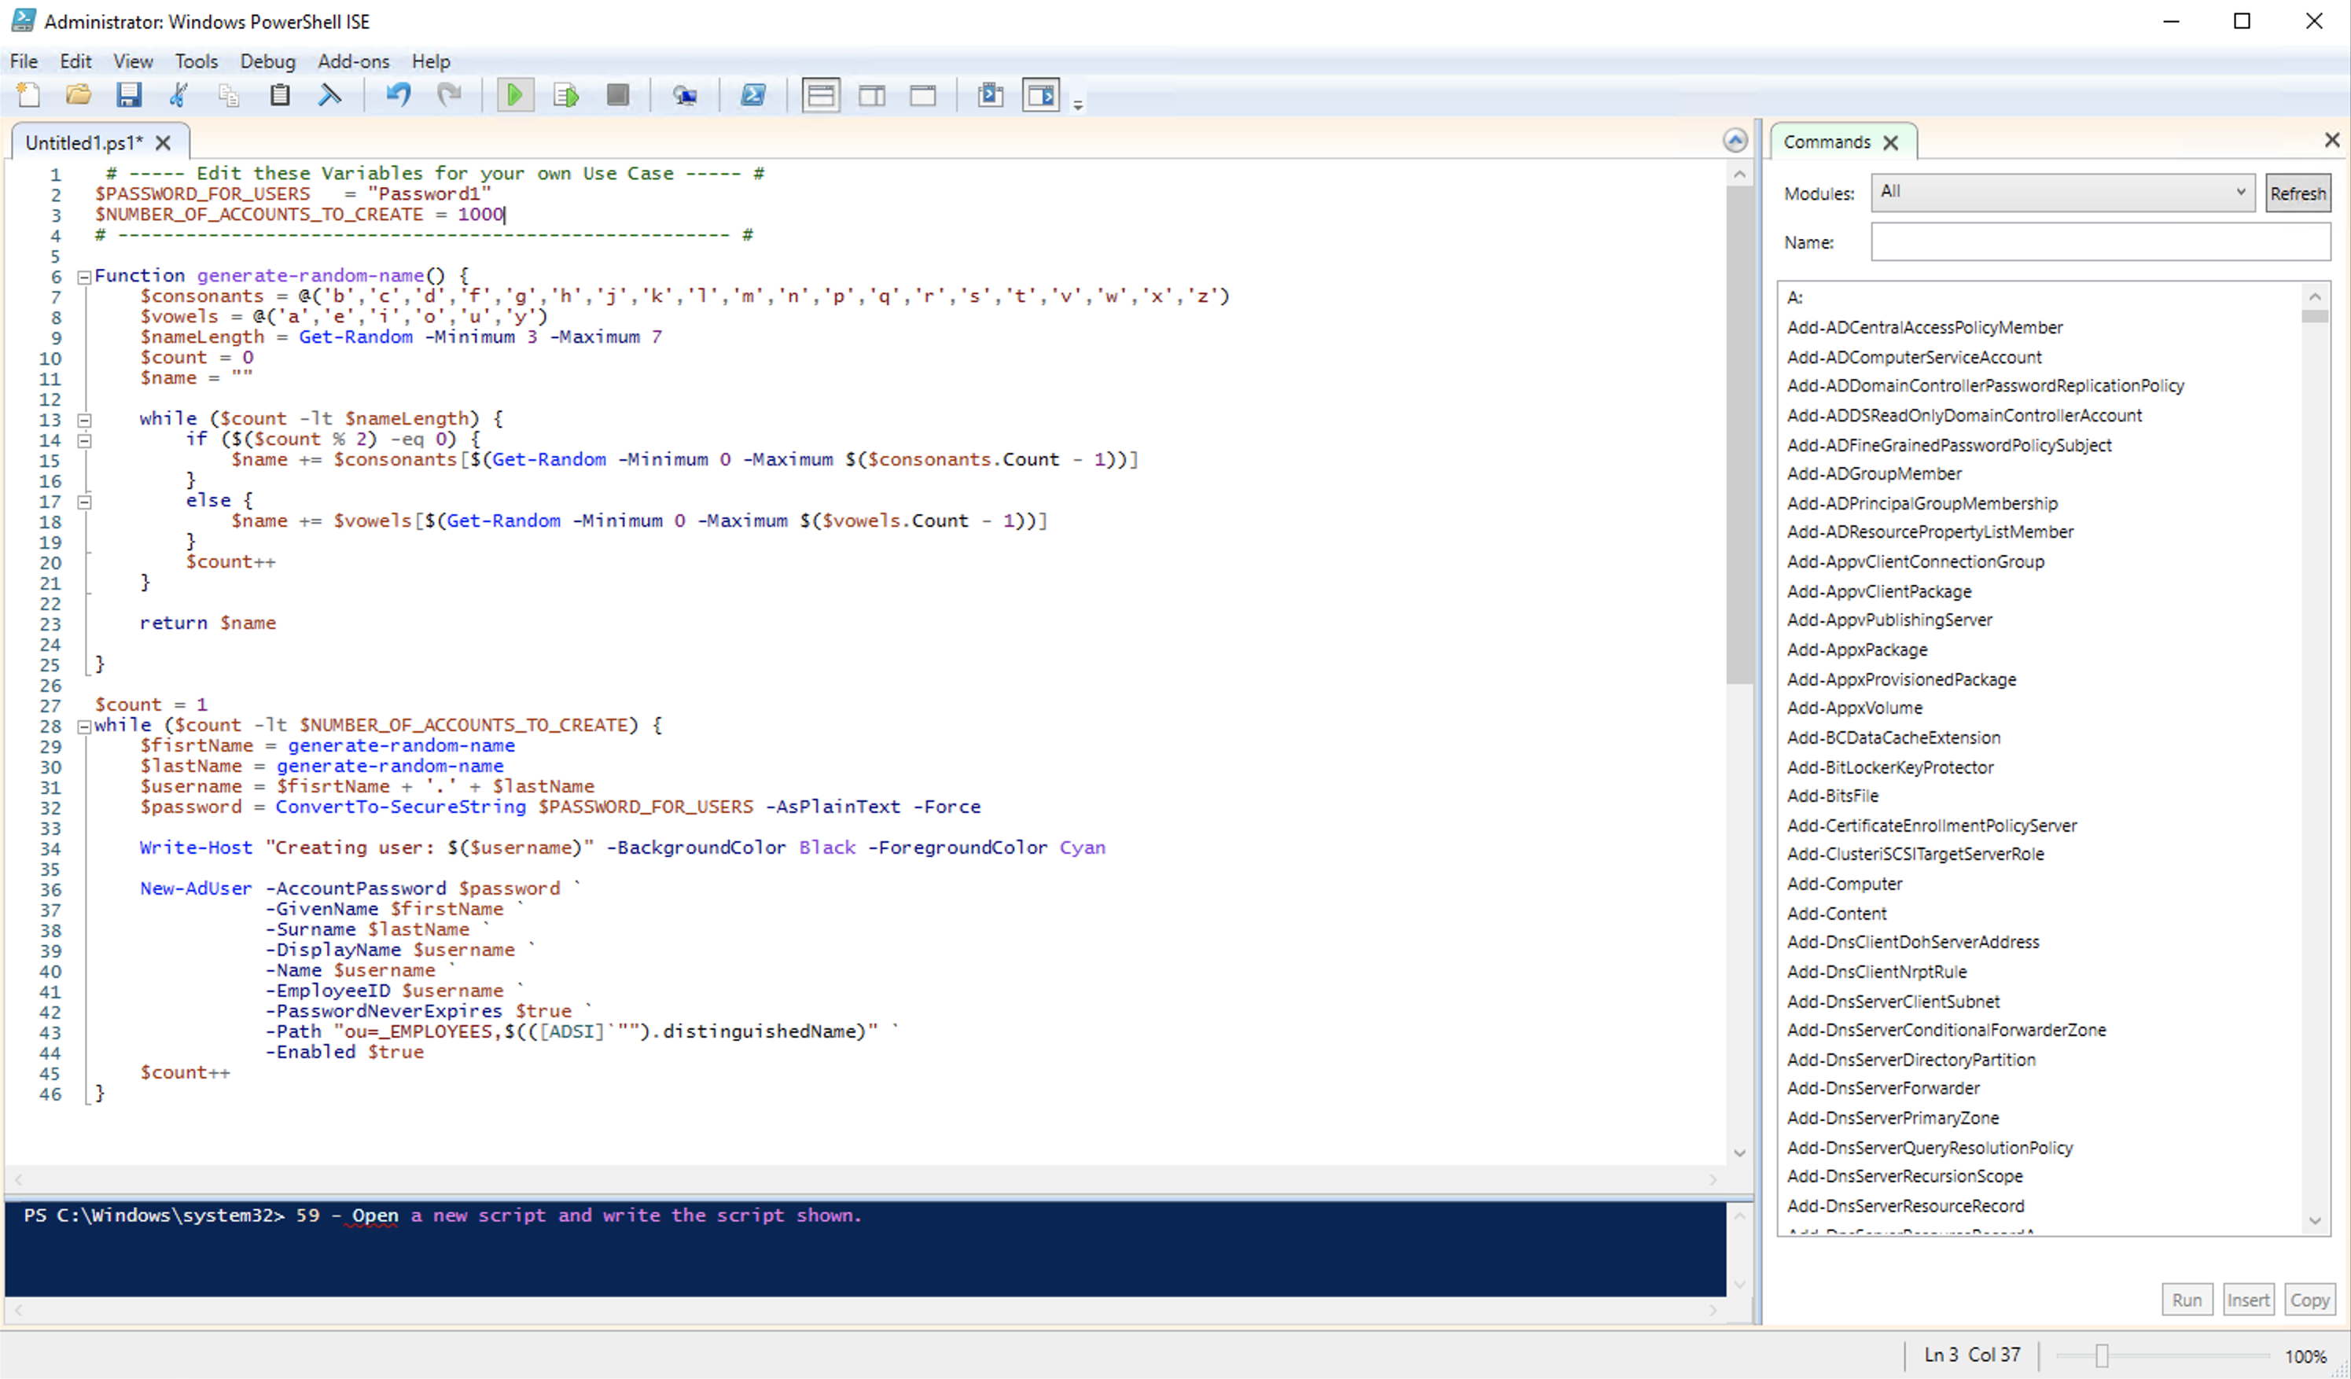Open toolbar overflow options arrow
Image resolution: width=2351 pixels, height=1379 pixels.
[1077, 105]
